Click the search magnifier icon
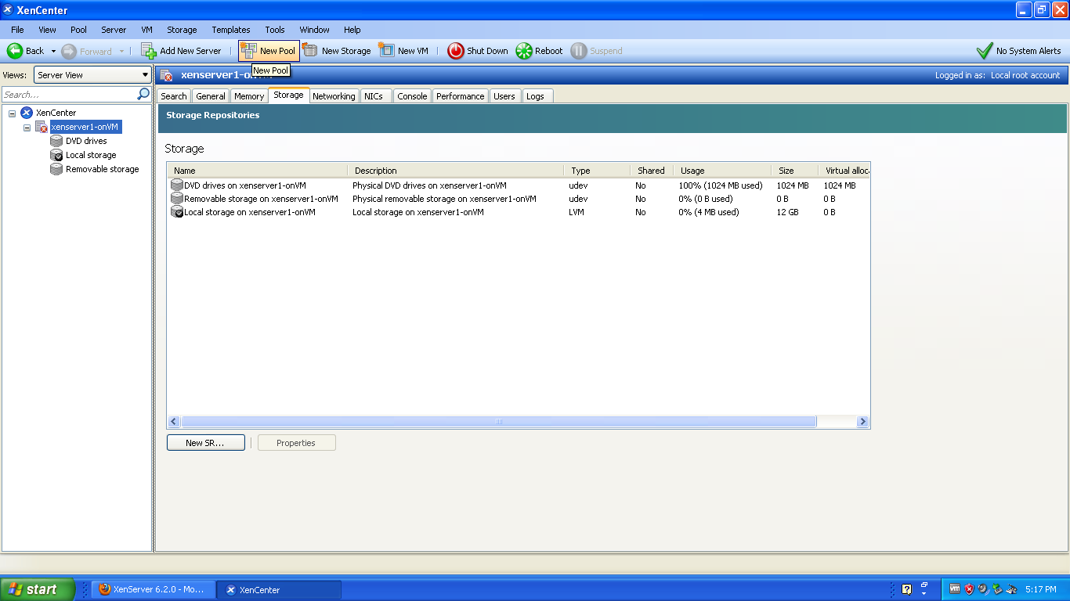Image resolution: width=1070 pixels, height=601 pixels. 142,93
